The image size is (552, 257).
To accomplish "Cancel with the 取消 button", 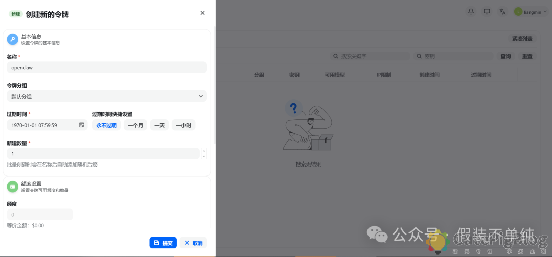I will [193, 243].
